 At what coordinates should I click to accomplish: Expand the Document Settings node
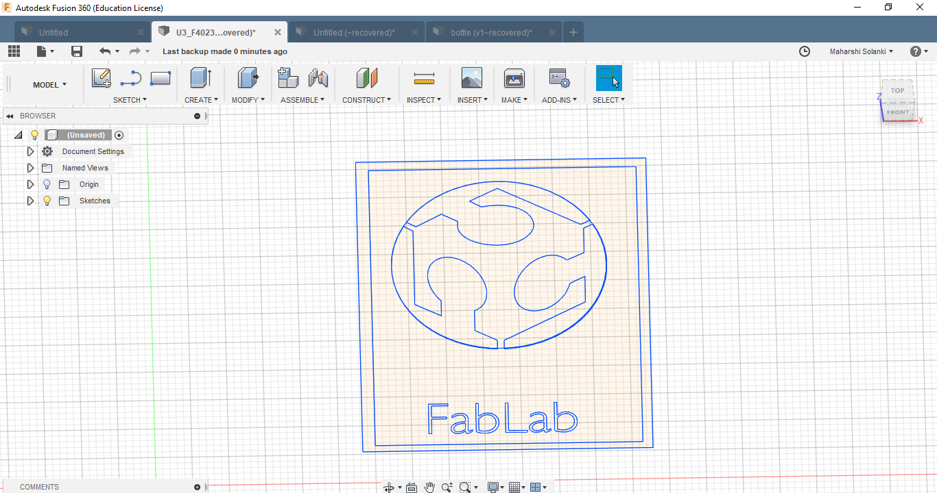pos(30,151)
